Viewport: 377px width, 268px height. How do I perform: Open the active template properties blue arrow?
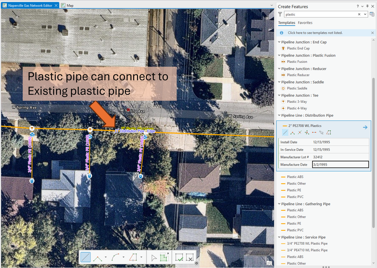click(x=365, y=127)
